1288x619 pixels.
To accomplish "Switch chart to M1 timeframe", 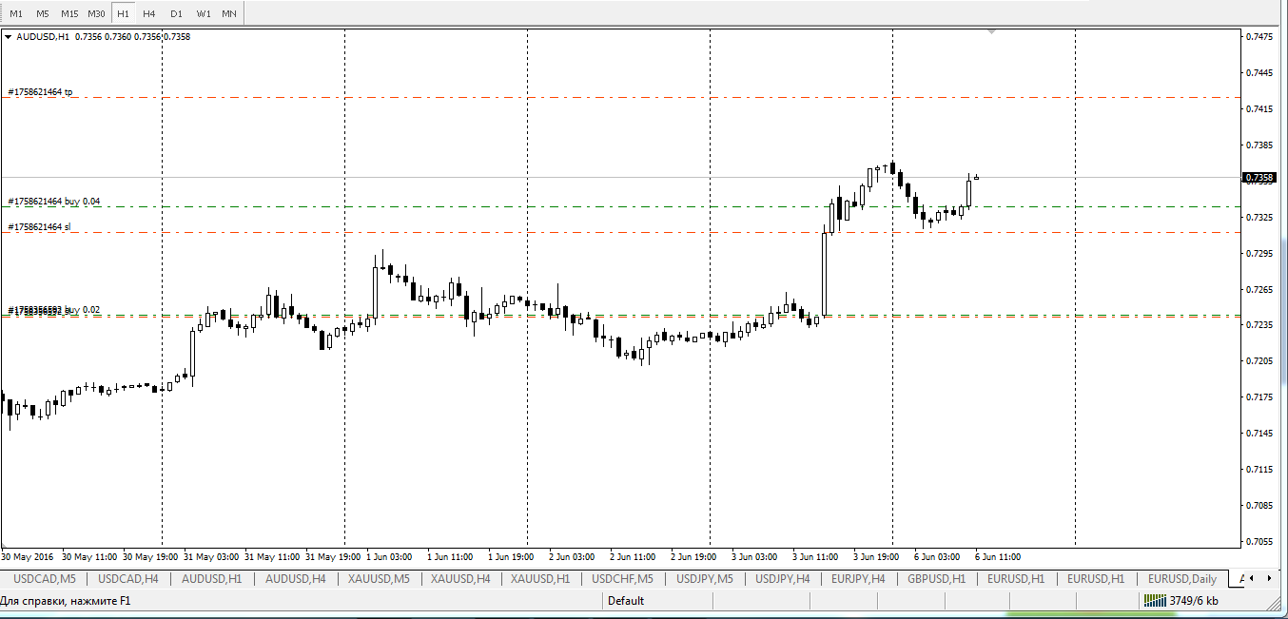I will [16, 14].
